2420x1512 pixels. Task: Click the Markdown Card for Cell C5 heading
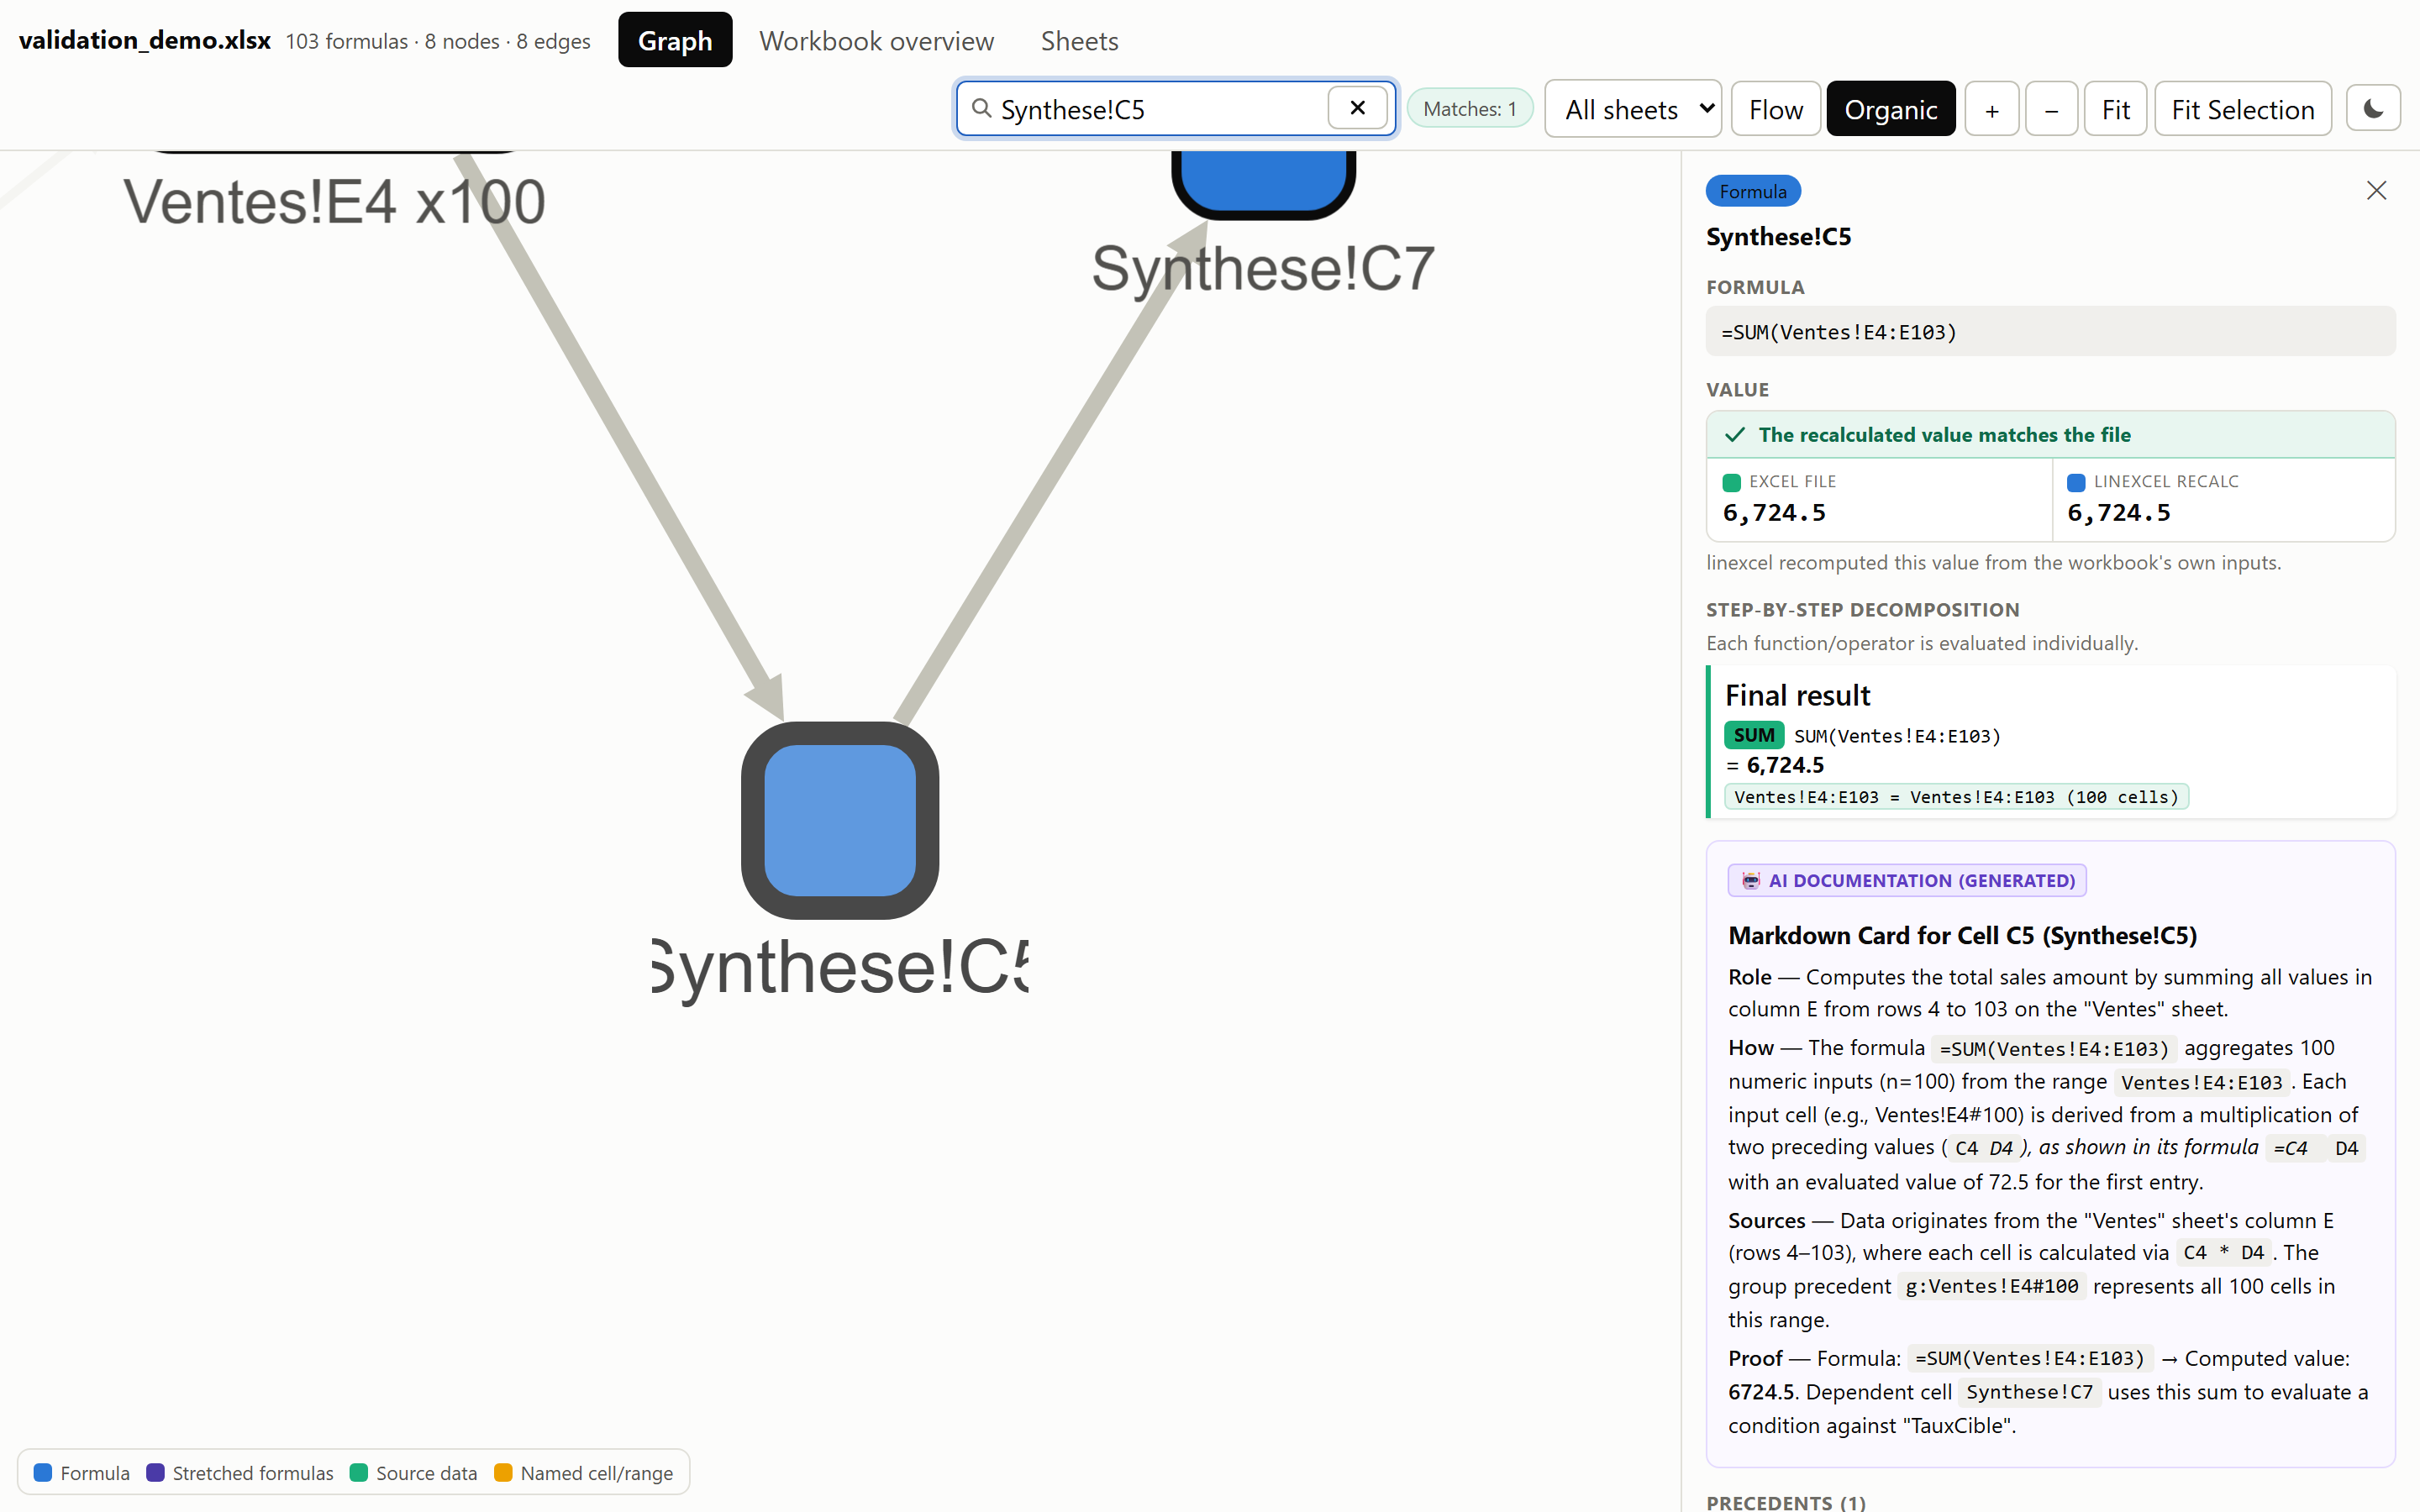coord(1962,935)
